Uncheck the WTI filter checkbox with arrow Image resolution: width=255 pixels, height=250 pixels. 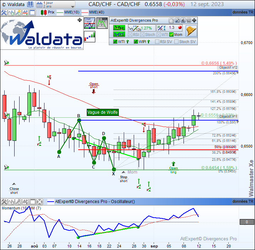click(115, 42)
